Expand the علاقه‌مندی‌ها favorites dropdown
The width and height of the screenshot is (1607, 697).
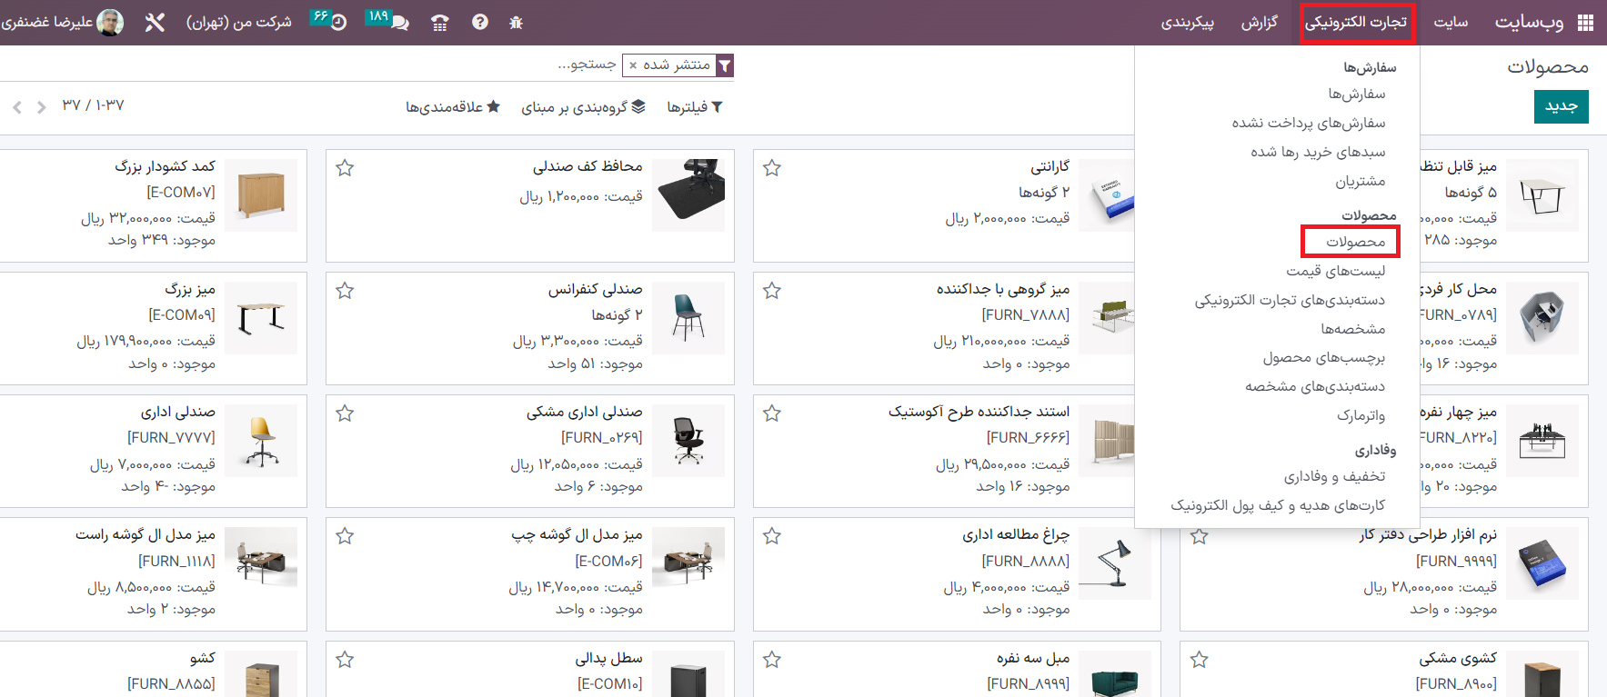(x=453, y=107)
